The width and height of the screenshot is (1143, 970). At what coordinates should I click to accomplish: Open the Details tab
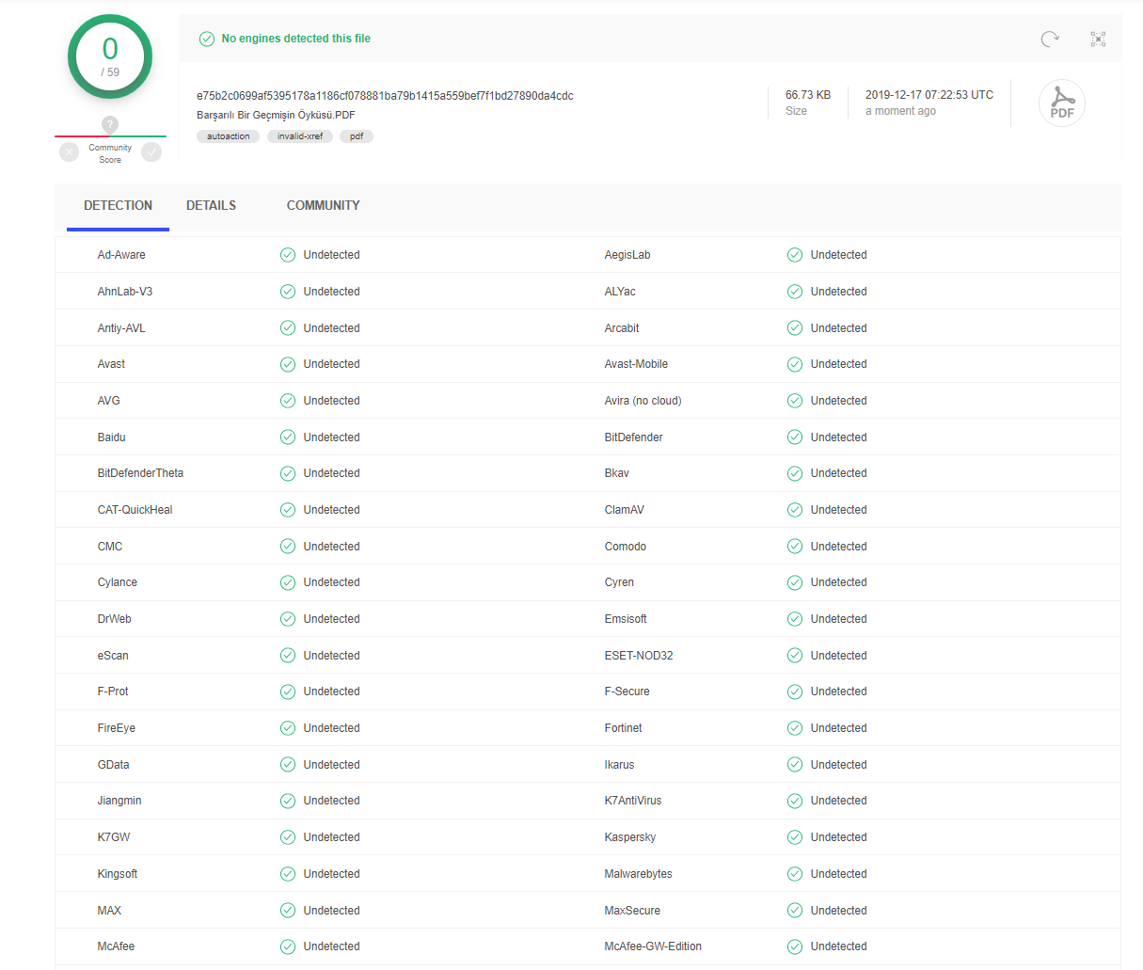[x=211, y=205]
